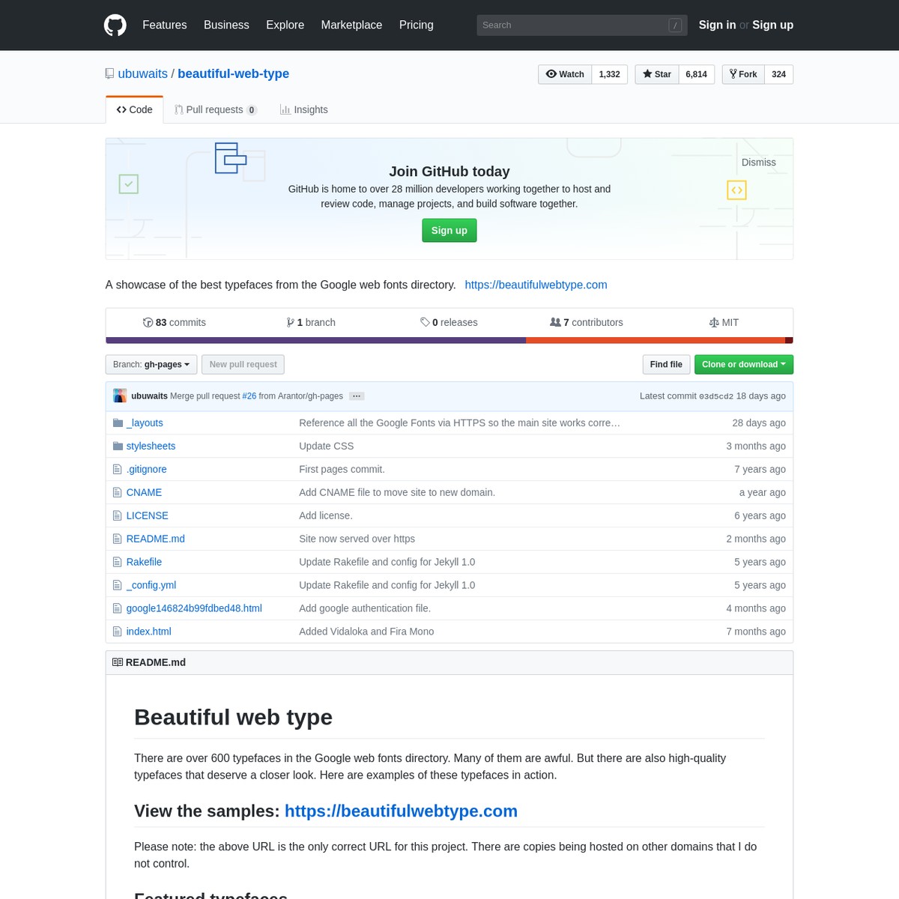Click the orange language bar segment
This screenshot has width=899, height=899.
click(x=656, y=341)
